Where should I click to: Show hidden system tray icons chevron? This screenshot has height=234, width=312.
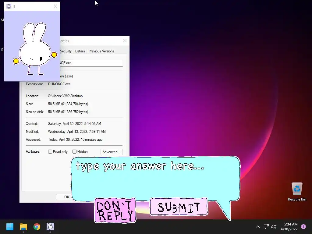(x=258, y=227)
